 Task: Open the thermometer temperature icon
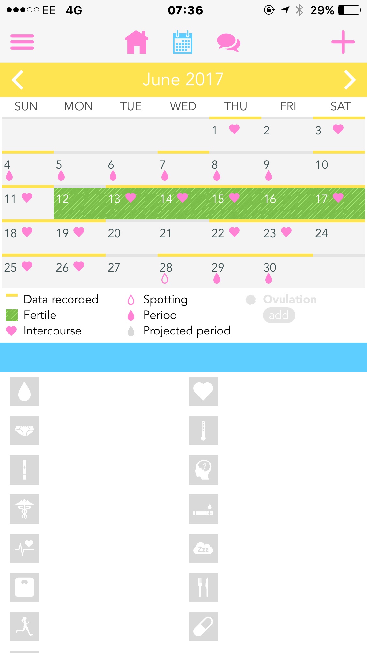click(203, 431)
